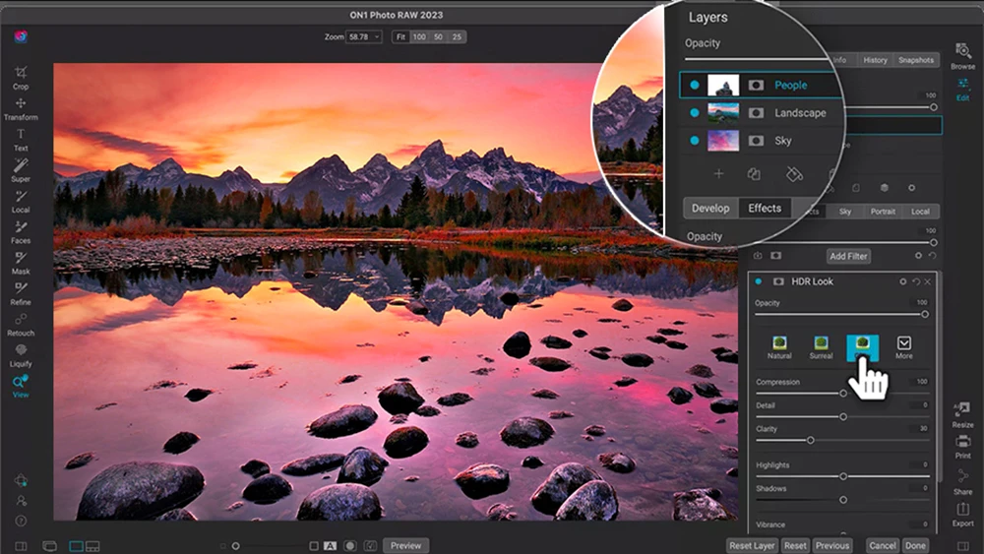Click the Cancel button
The height and width of the screenshot is (554, 984).
(x=883, y=546)
